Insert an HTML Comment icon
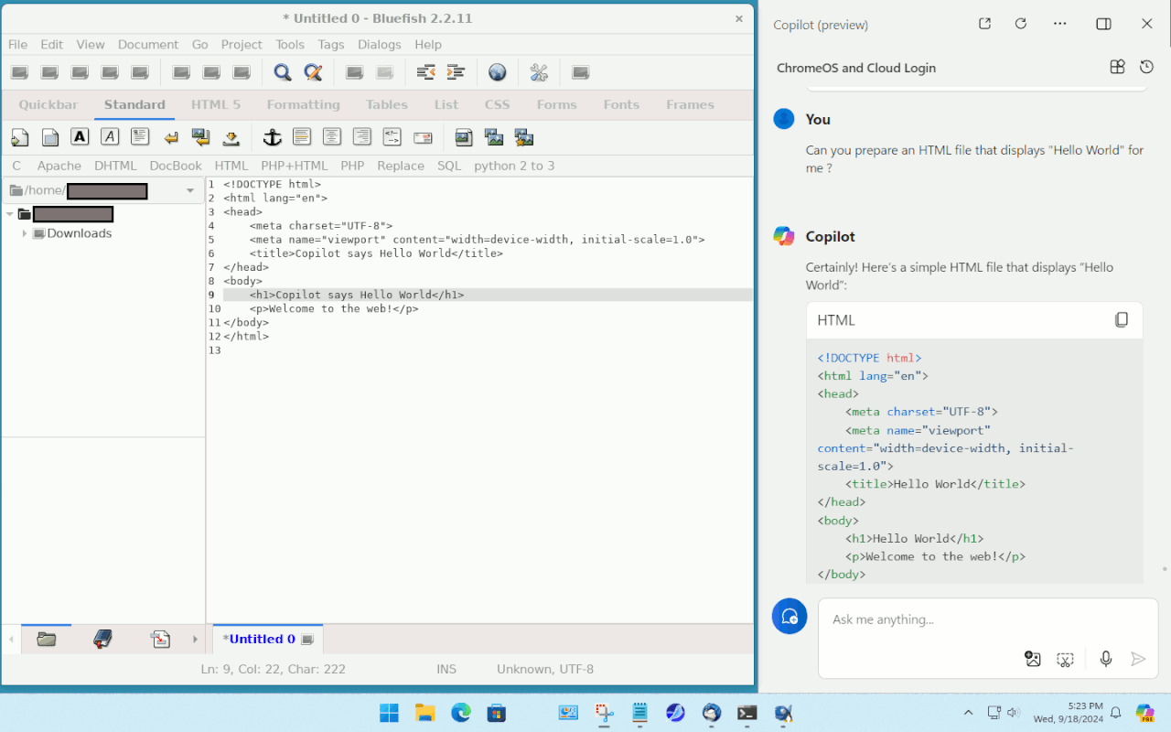 392,137
